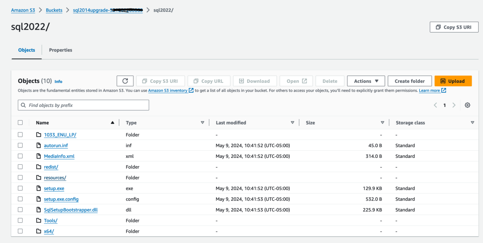Go to previous page arrow in pagination
This screenshot has width=483, height=243.
point(435,105)
